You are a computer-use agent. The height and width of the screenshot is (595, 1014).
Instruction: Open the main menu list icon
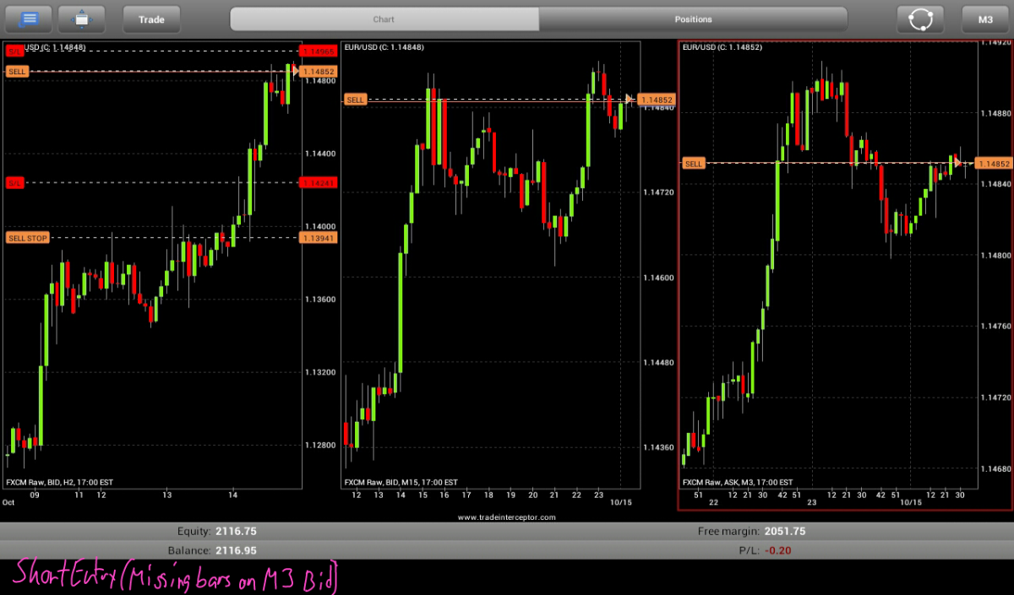(x=28, y=19)
